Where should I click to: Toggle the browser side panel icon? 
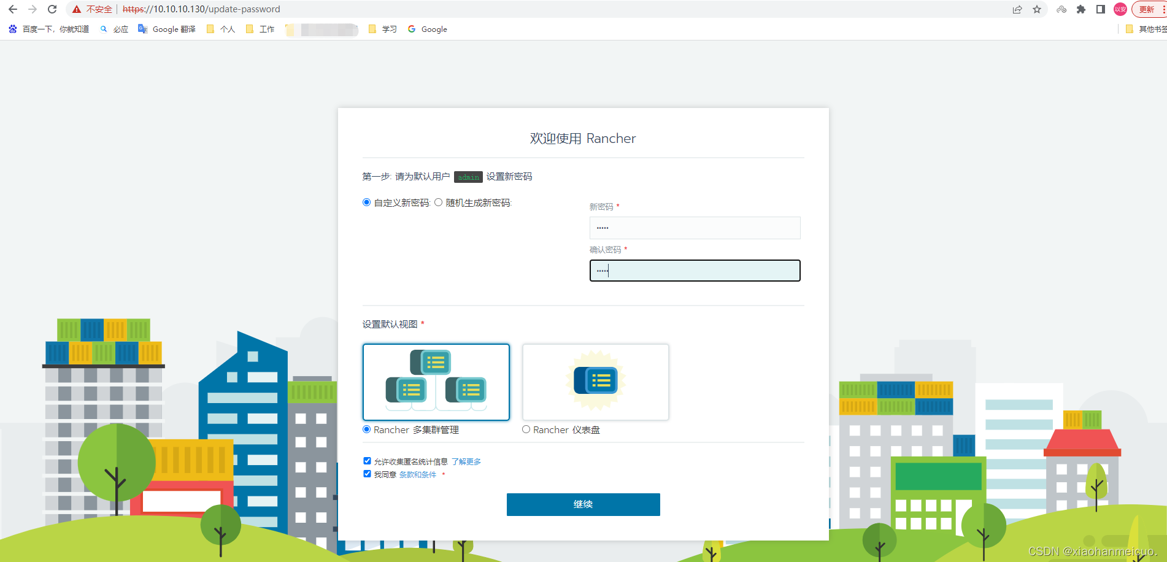tap(1101, 9)
